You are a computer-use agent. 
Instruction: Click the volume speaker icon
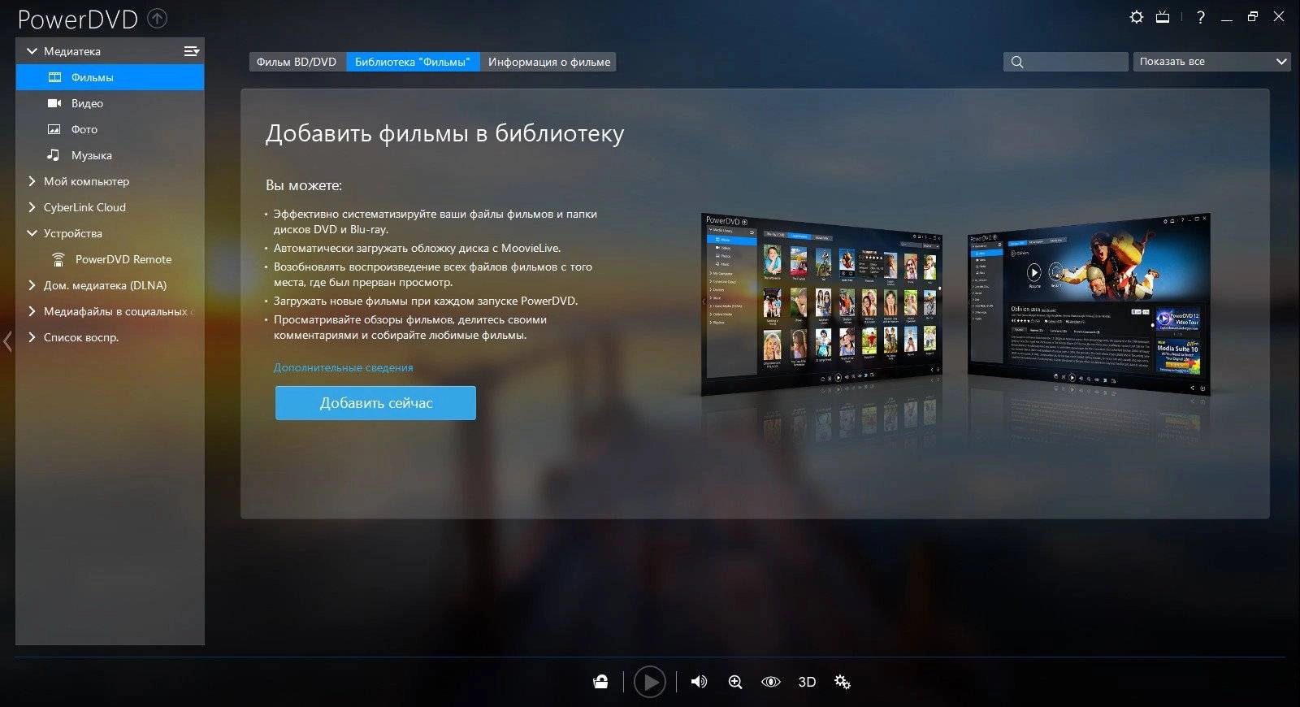click(699, 682)
